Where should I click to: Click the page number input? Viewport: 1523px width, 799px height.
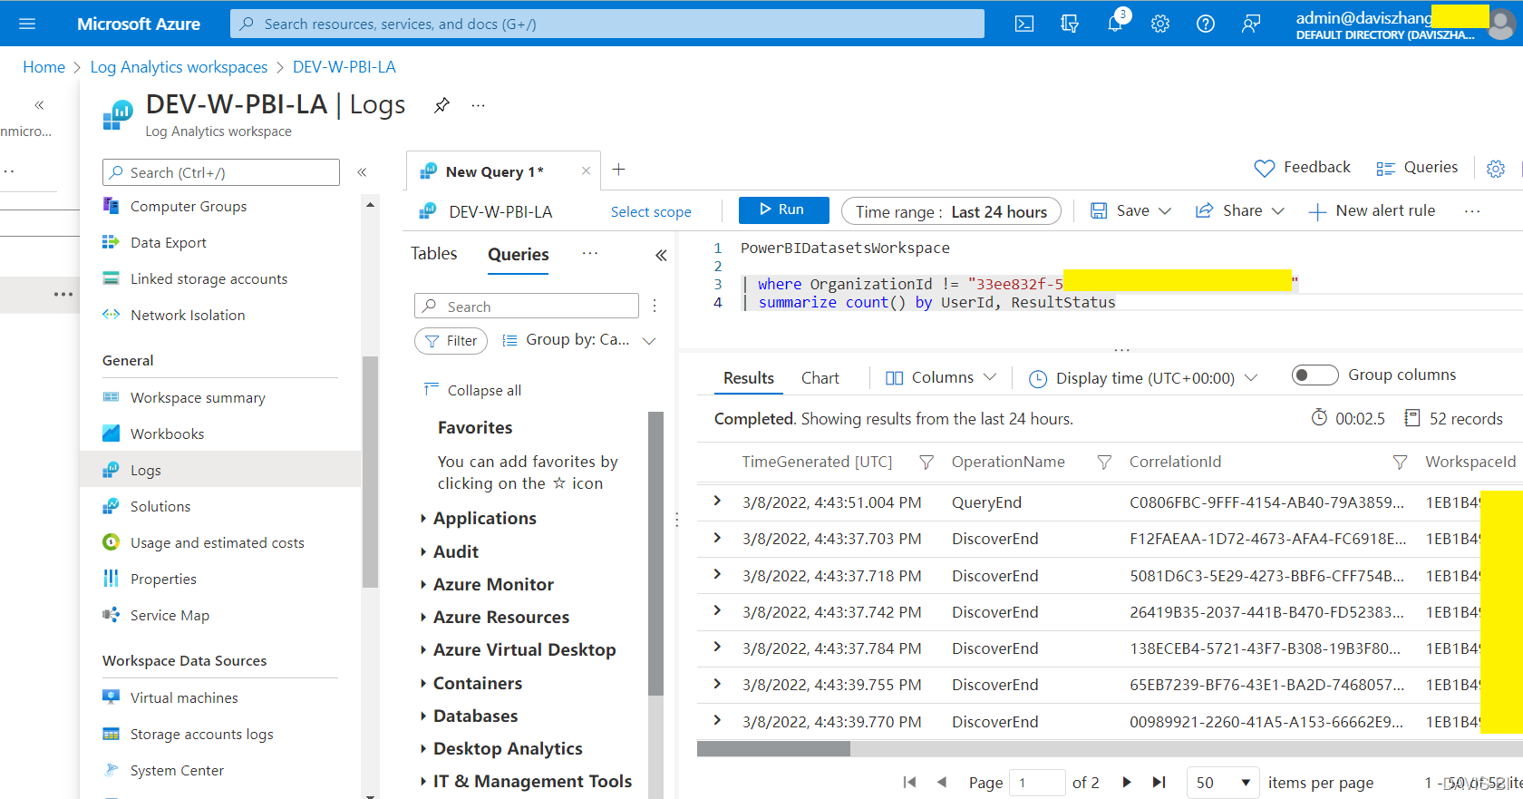point(1037,782)
